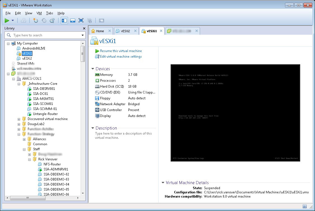
Task: Click the console view toolbar icon
Action: coord(102,20)
